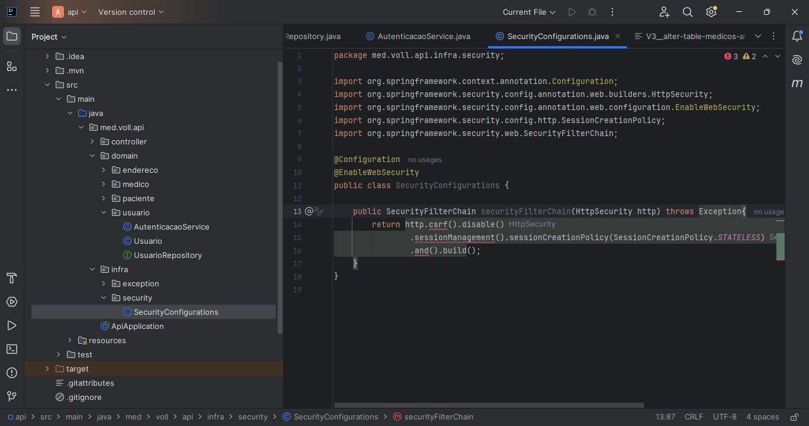Select .gitattributes file in project tree

85,383
